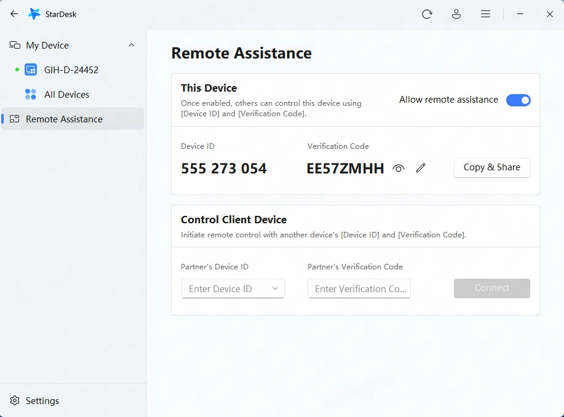The image size is (564, 417).
Task: Collapse the My Device section chevron
Action: tap(132, 45)
